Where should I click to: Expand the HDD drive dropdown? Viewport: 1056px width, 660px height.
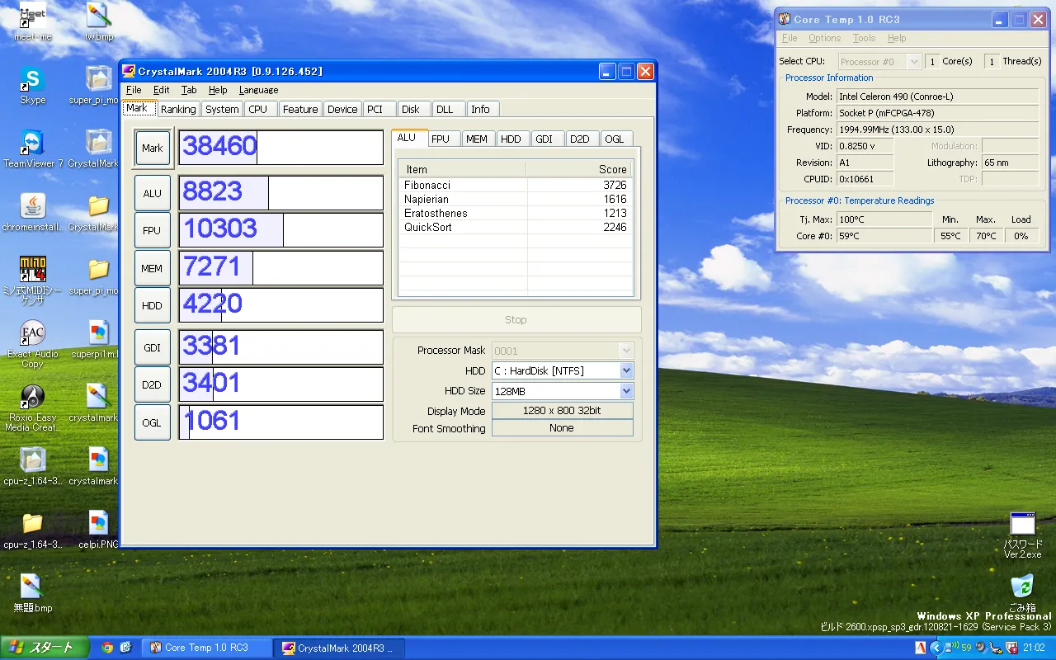pyautogui.click(x=626, y=371)
